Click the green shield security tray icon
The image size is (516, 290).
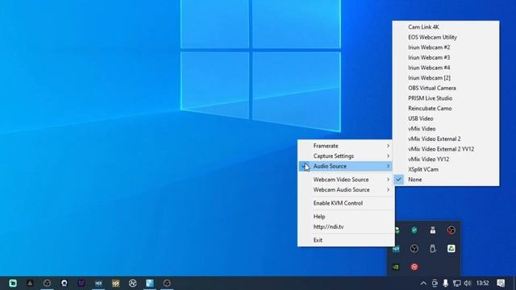(414, 230)
